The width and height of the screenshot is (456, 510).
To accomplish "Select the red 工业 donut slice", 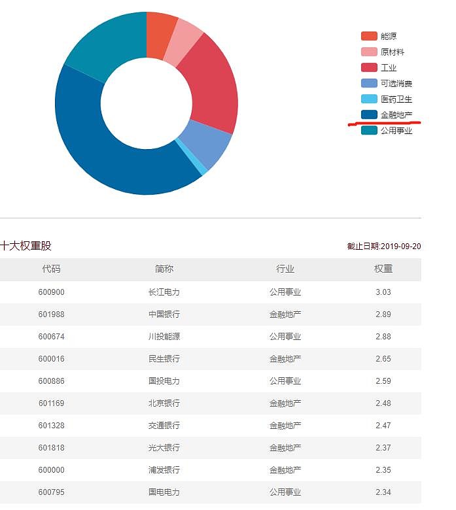I will tap(212, 87).
